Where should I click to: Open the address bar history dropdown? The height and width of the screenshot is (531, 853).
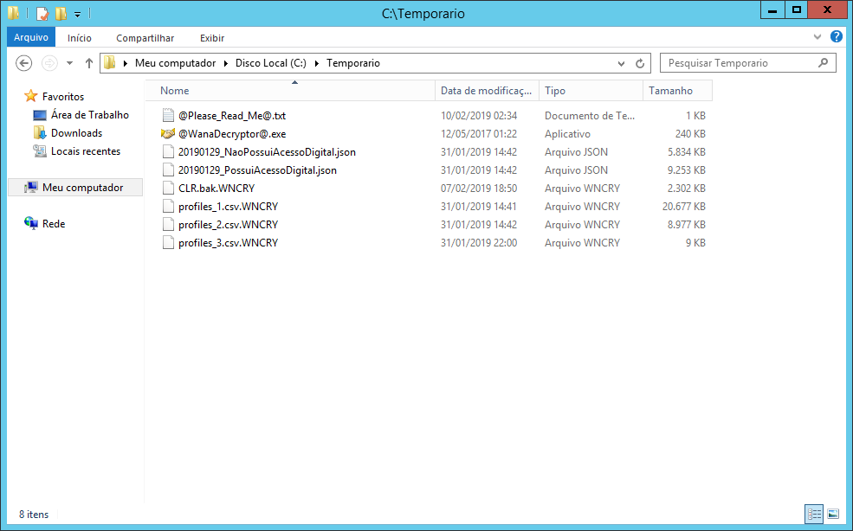(621, 63)
